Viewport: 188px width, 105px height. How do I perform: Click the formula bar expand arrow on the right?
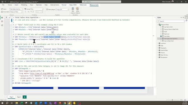point(155,17)
